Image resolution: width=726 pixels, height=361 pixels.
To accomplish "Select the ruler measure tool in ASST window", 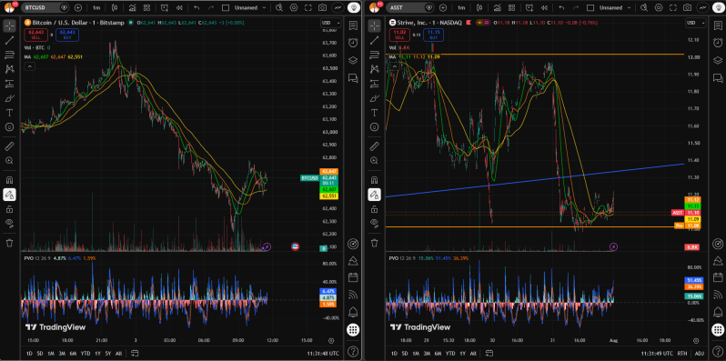I will (x=374, y=146).
